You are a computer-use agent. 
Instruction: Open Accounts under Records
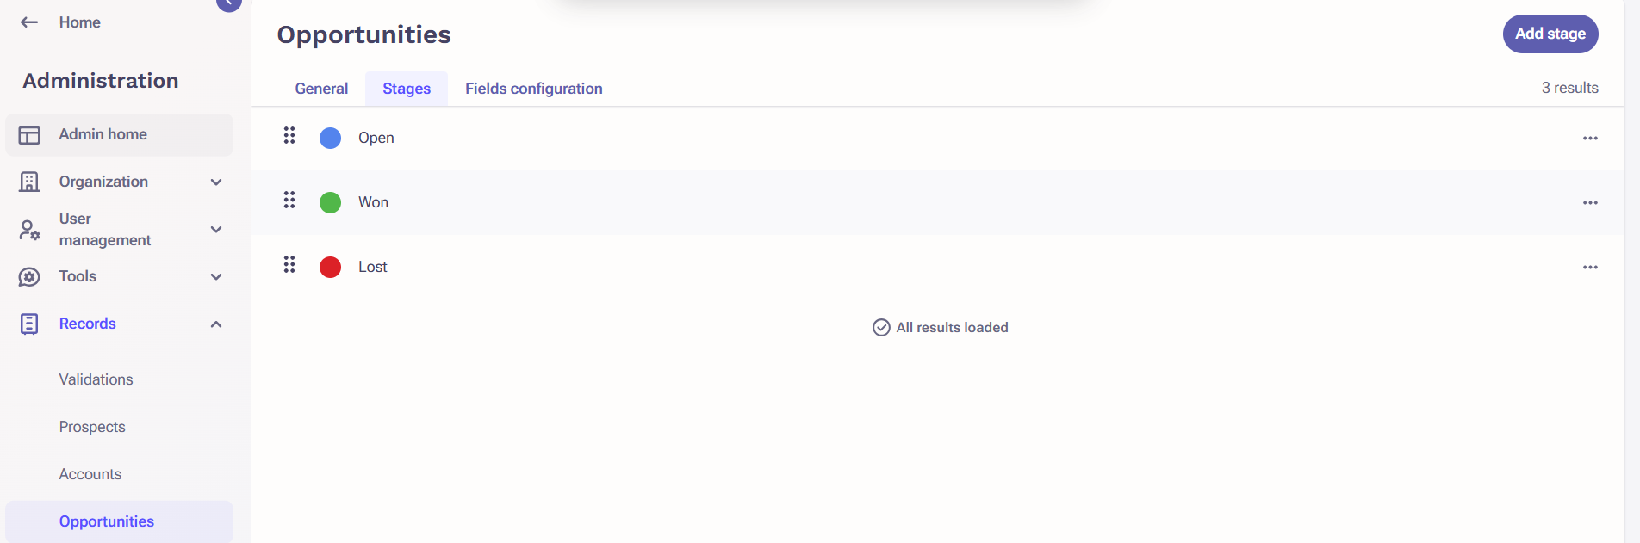click(90, 474)
